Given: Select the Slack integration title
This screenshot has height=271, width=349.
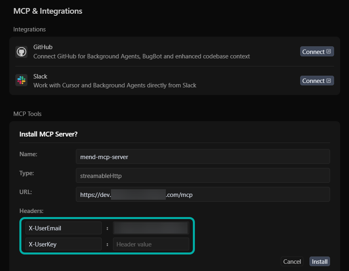Looking at the screenshot, I should point(40,76).
